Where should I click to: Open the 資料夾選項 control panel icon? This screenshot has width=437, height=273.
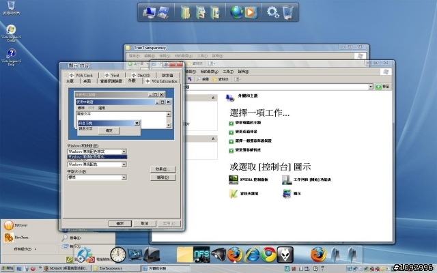pos(244,193)
